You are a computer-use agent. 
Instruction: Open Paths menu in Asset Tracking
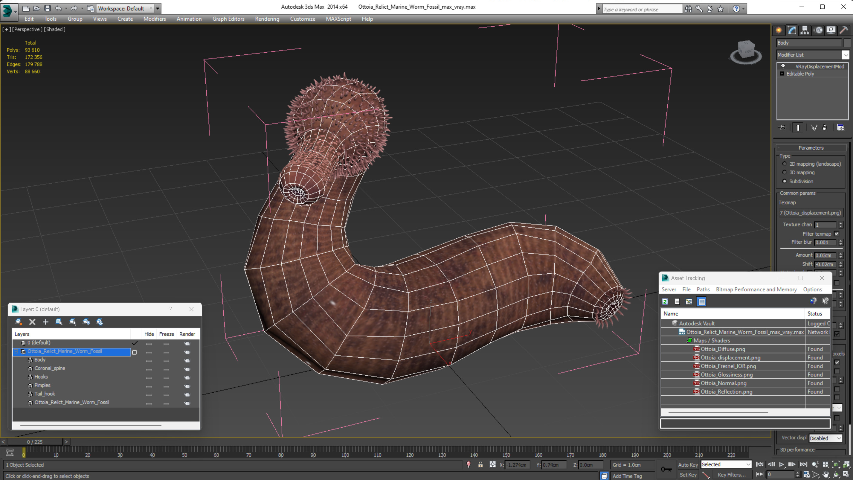point(703,289)
